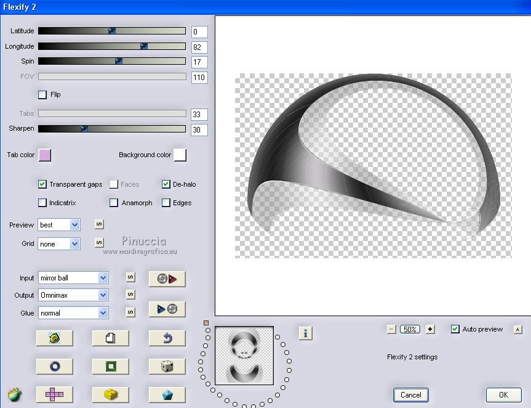This screenshot has height=408, width=531.
Task: Enable the Edges checkbox
Action: coord(166,203)
